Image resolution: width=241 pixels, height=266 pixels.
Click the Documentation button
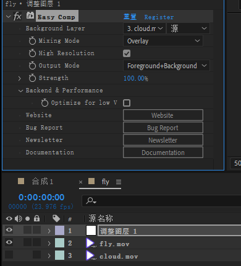163,153
